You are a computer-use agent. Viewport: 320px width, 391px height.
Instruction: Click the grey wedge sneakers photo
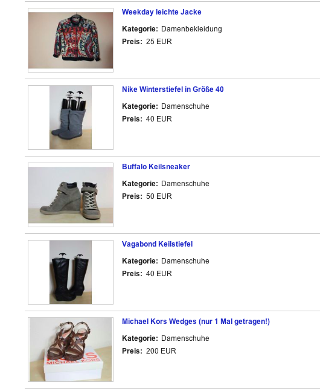tap(71, 195)
